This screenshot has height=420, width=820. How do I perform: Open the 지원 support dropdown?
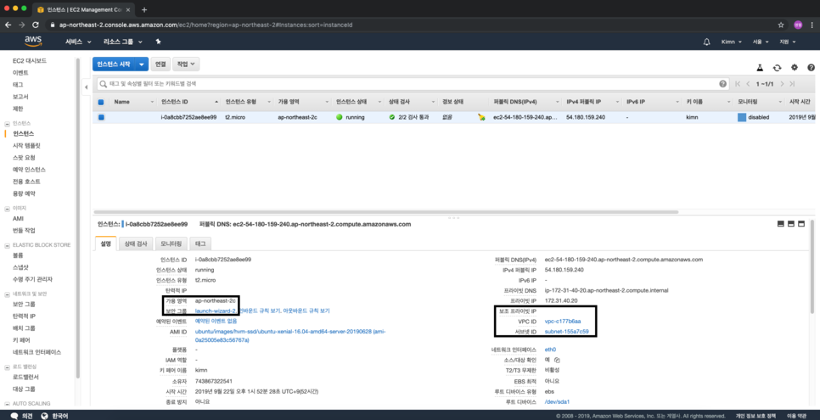click(788, 42)
